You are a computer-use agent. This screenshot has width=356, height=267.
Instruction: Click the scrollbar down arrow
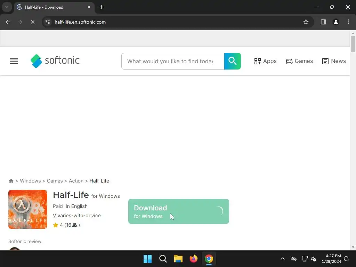click(x=353, y=247)
